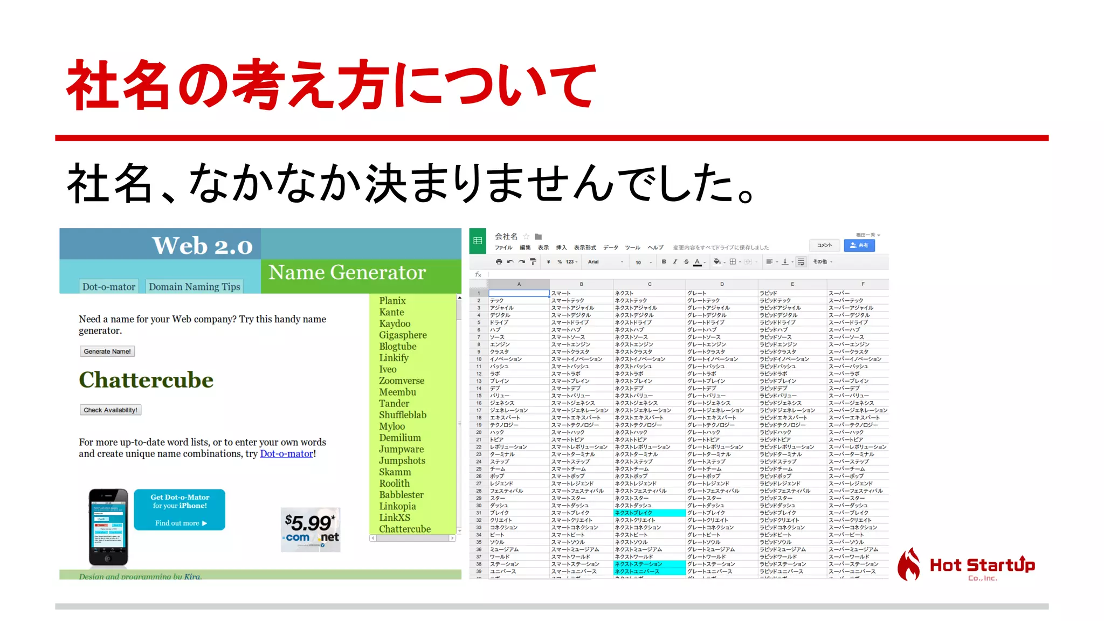Click cell スーパーイノベーション
This screenshot has width=1104, height=621.
tap(858, 359)
